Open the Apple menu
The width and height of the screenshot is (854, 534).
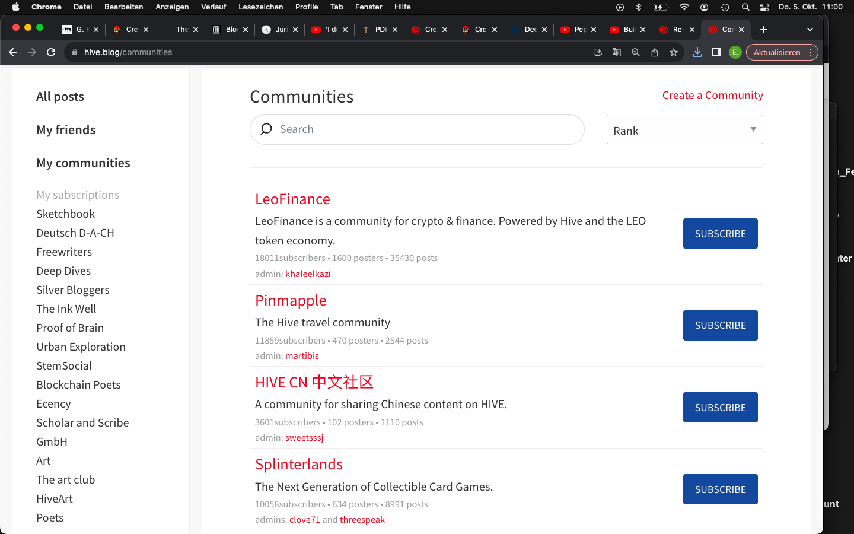(15, 7)
